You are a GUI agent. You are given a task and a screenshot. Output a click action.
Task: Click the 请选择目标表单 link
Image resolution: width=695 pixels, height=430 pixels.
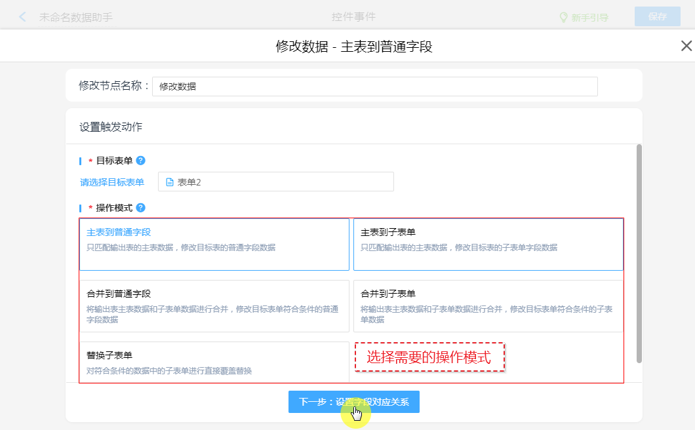pos(112,182)
